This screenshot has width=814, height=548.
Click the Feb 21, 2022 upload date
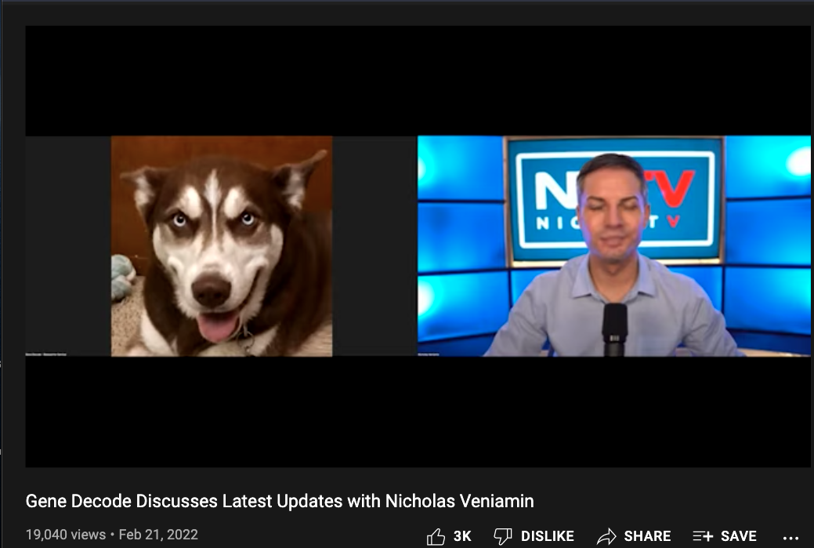158,535
